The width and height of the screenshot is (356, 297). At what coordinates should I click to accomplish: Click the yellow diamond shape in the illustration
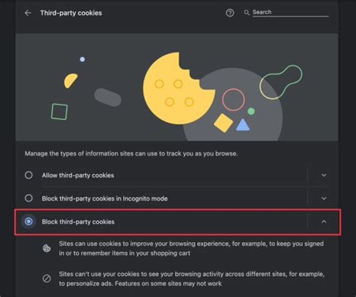[223, 122]
